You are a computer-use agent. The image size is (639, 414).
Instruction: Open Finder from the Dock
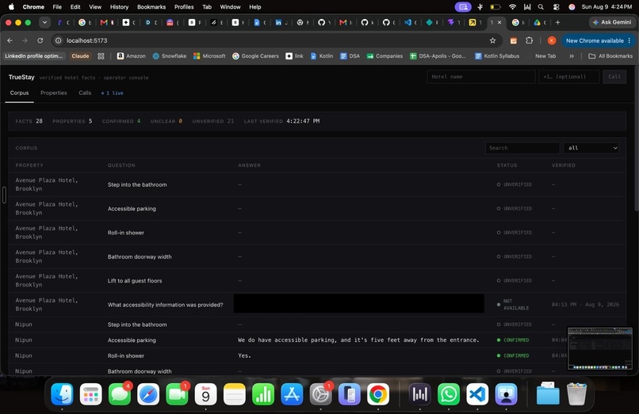point(62,394)
